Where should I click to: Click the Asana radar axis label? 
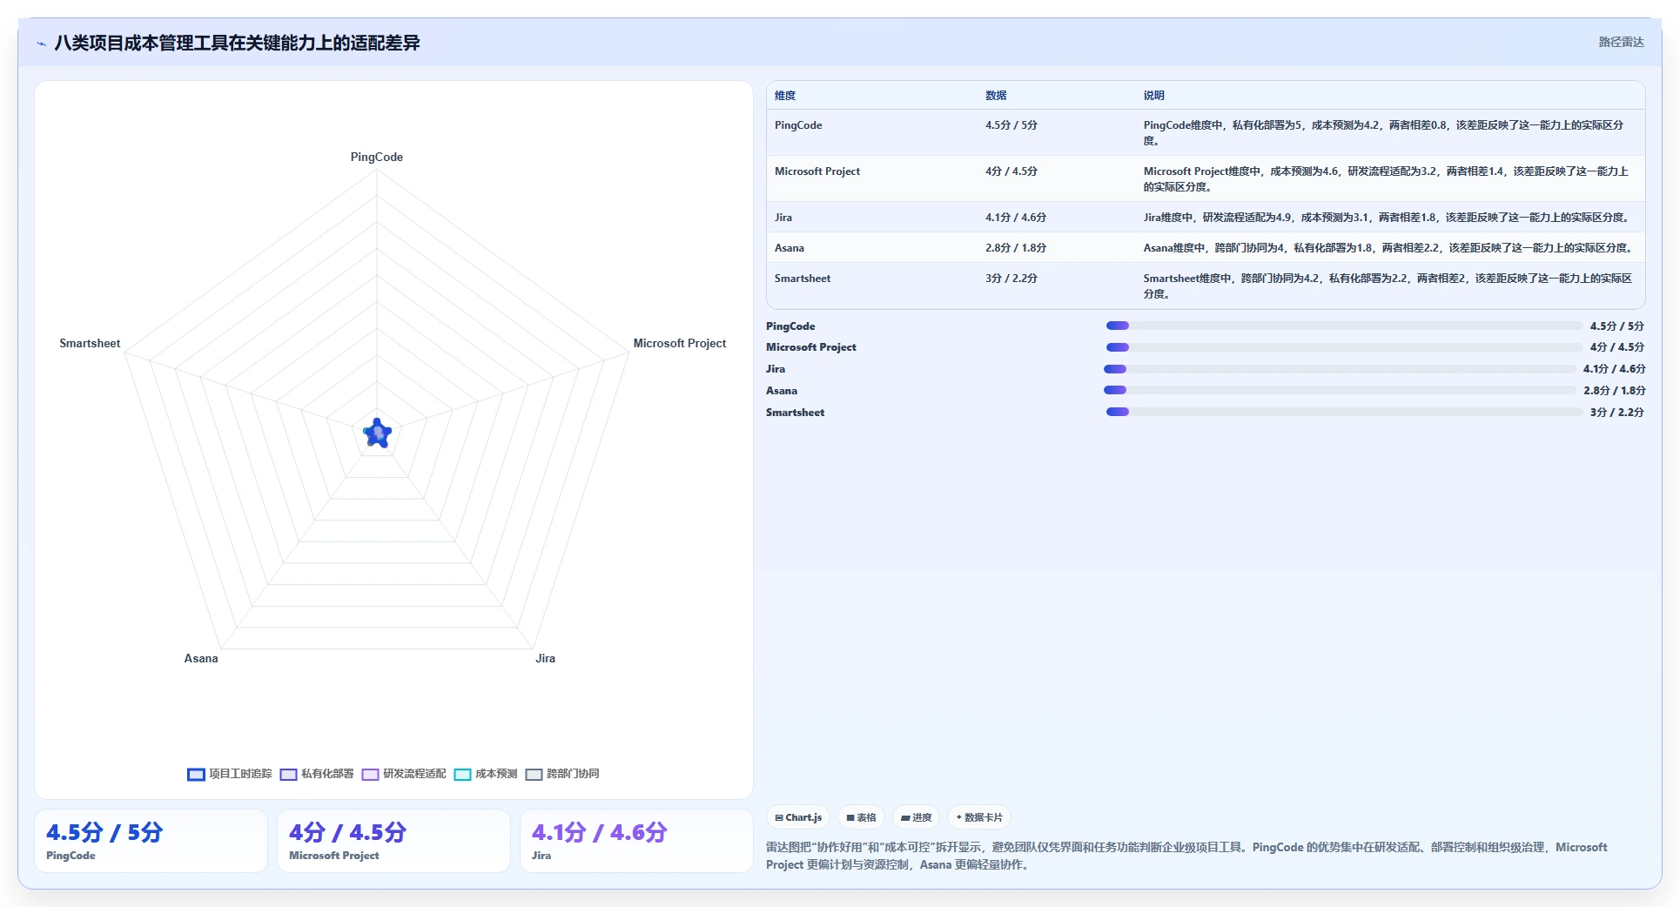201,659
